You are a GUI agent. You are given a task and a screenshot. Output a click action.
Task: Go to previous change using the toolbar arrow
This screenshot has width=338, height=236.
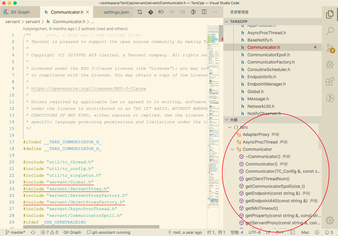161,12
